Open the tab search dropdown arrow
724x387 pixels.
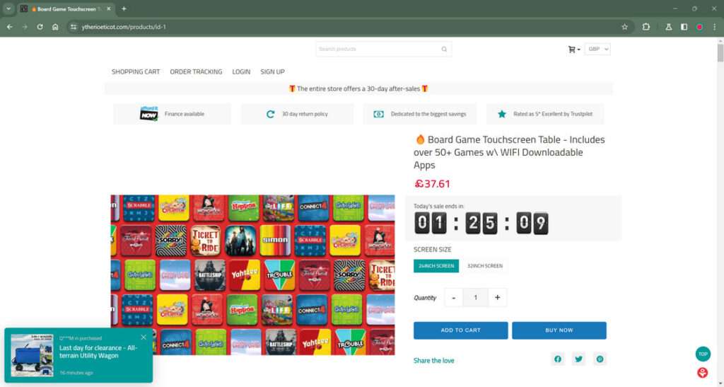[x=8, y=8]
